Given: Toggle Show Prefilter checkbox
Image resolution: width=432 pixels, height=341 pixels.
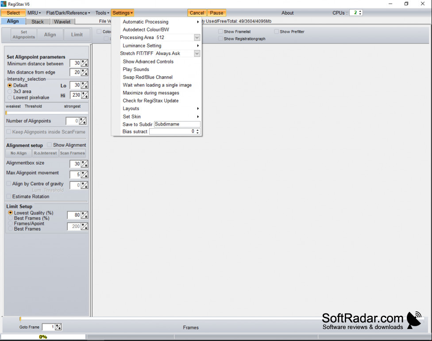Looking at the screenshot, I should pyautogui.click(x=276, y=31).
